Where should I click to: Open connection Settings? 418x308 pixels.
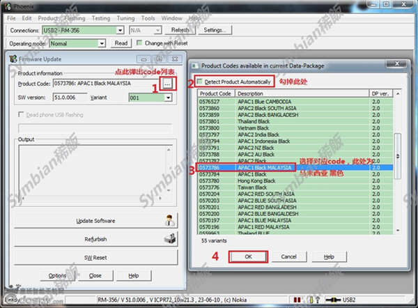coord(215,30)
